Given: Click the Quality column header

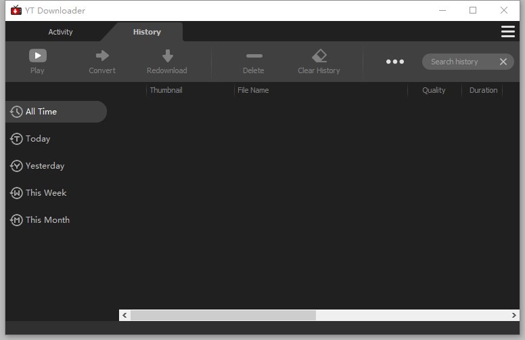Looking at the screenshot, I should coord(434,90).
